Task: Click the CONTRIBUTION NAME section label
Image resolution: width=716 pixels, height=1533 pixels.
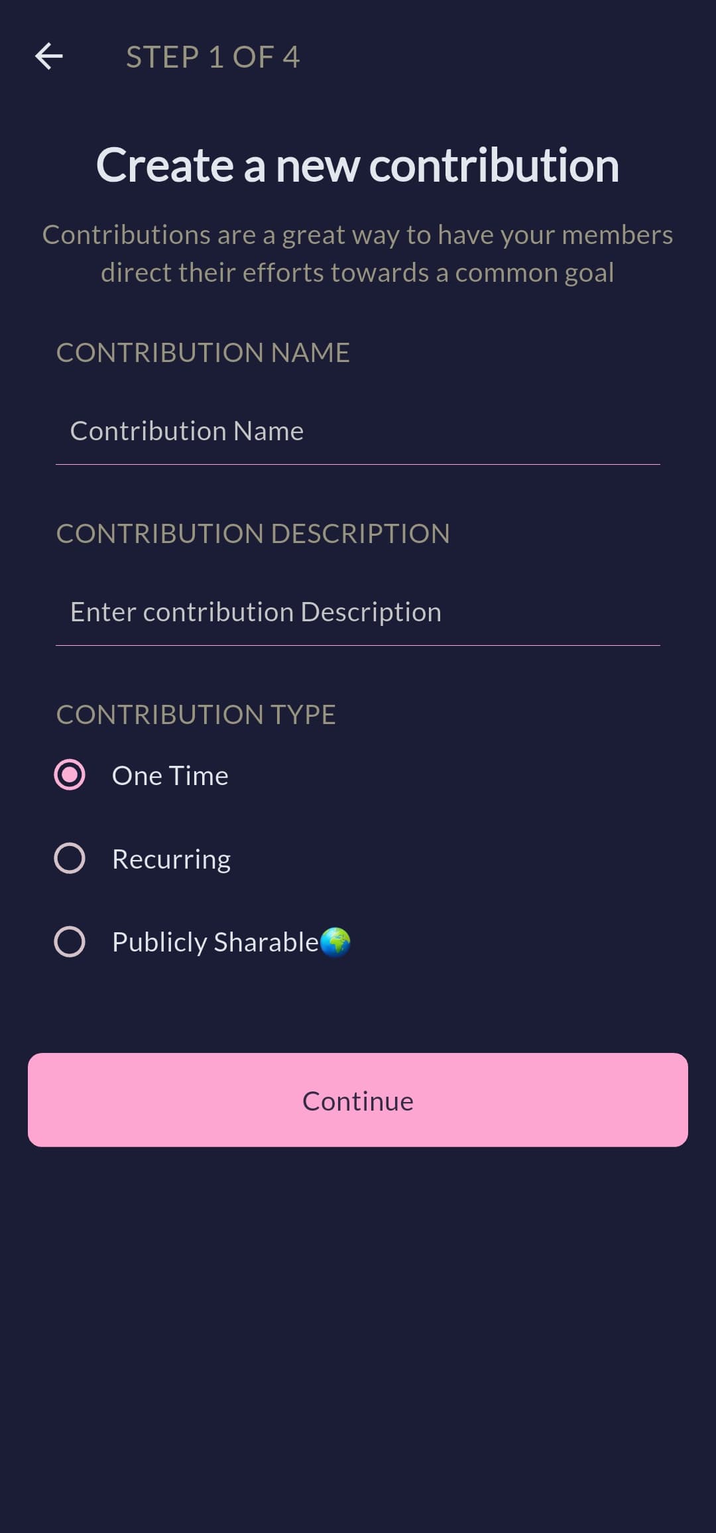Action: [x=203, y=353]
